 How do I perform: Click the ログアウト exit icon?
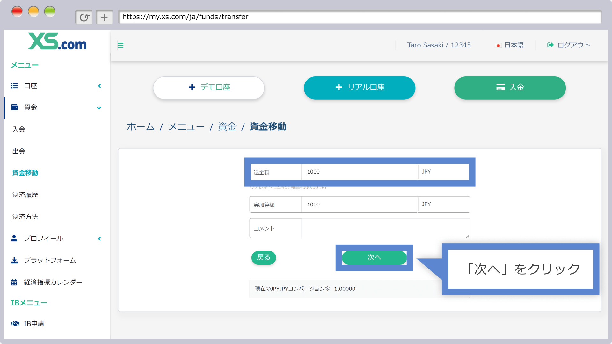[550, 45]
